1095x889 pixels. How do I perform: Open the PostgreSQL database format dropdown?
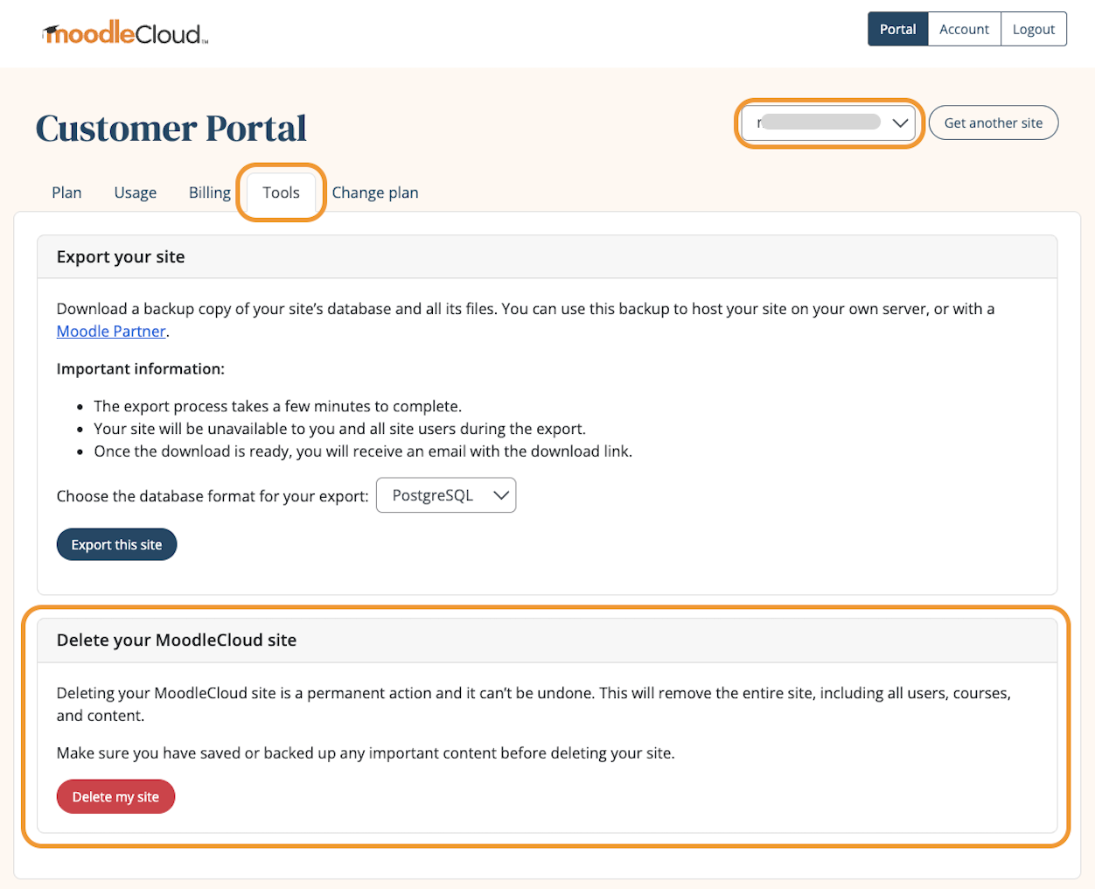[x=446, y=495]
